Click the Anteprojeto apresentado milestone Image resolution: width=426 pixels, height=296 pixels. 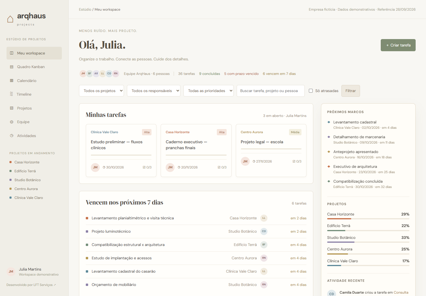point(368,154)
